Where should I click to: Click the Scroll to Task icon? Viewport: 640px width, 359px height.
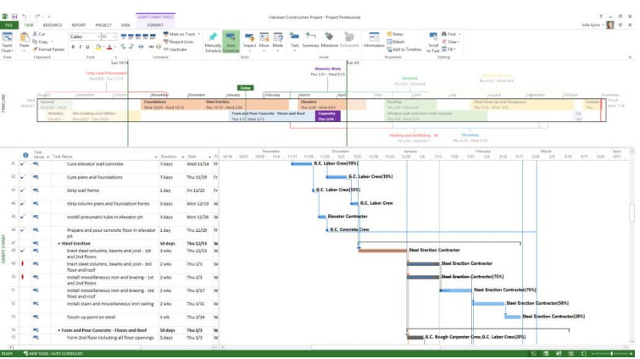pos(433,40)
